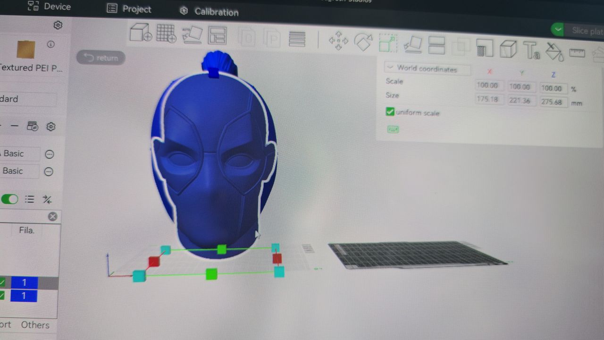Open the World coordinates dropdown
The height and width of the screenshot is (340, 604).
click(x=427, y=68)
